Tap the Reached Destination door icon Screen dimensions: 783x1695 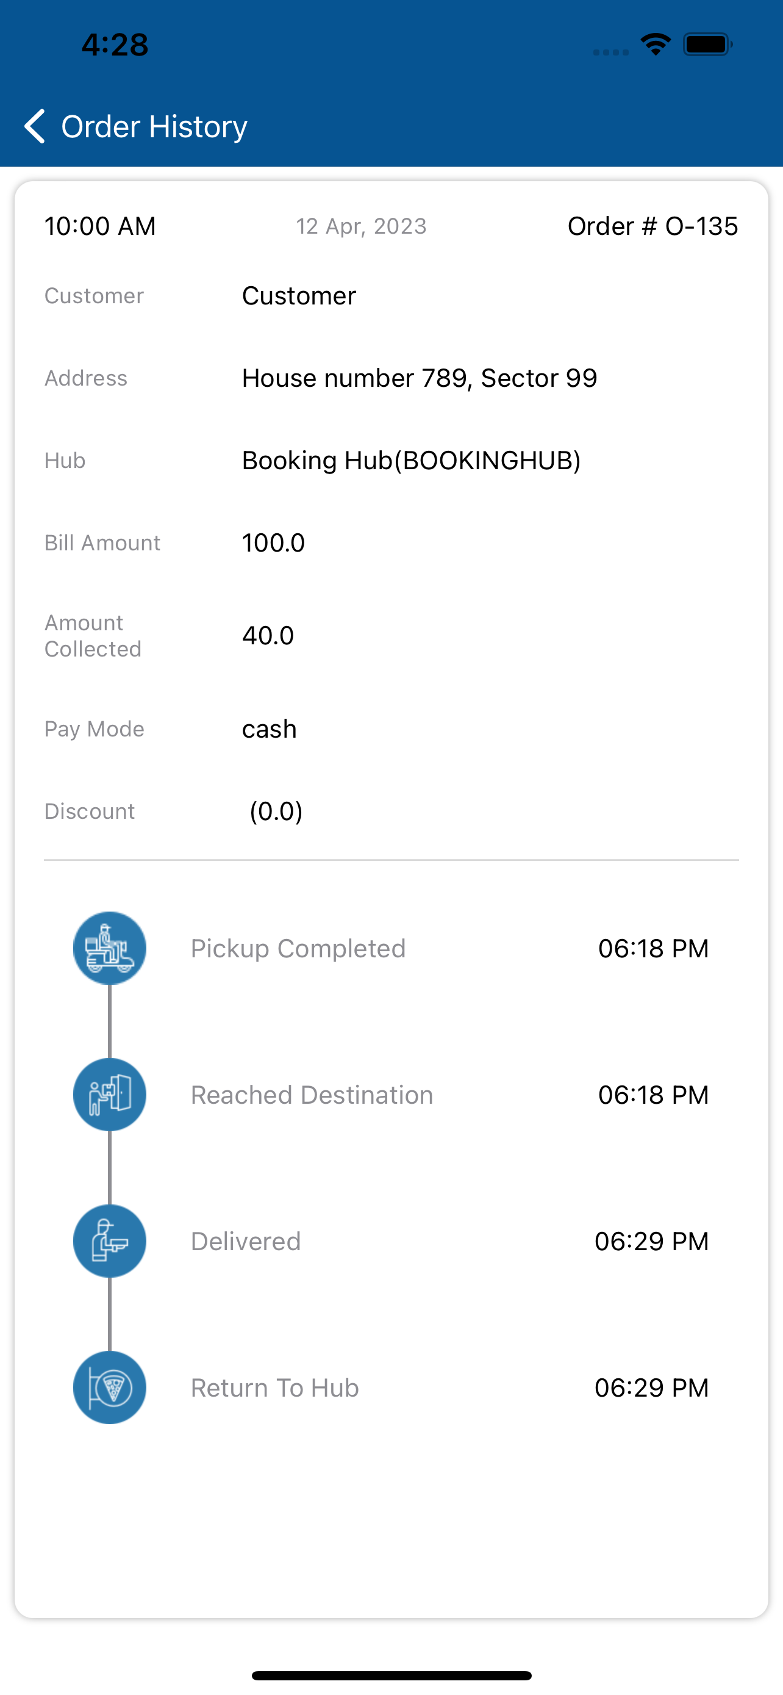click(x=110, y=1095)
